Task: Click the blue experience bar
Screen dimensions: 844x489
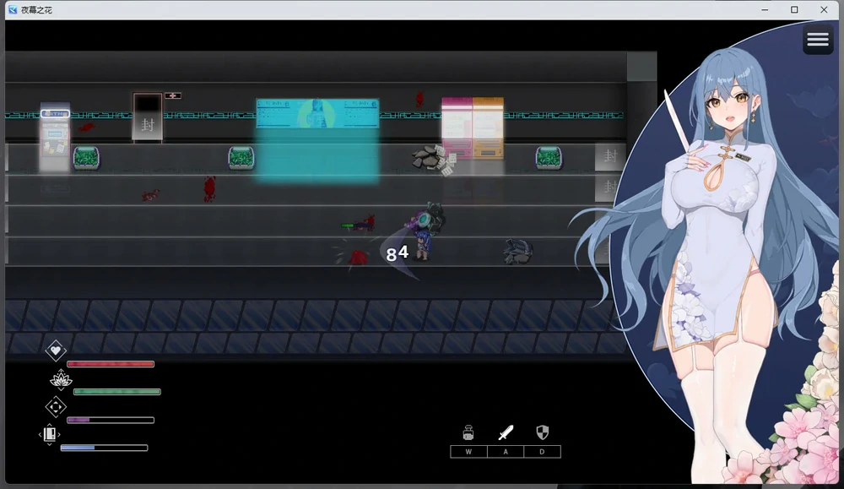Action: click(x=104, y=448)
